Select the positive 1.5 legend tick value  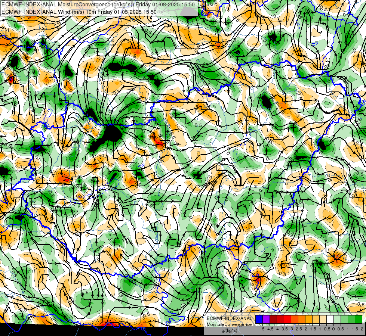pos(355,329)
